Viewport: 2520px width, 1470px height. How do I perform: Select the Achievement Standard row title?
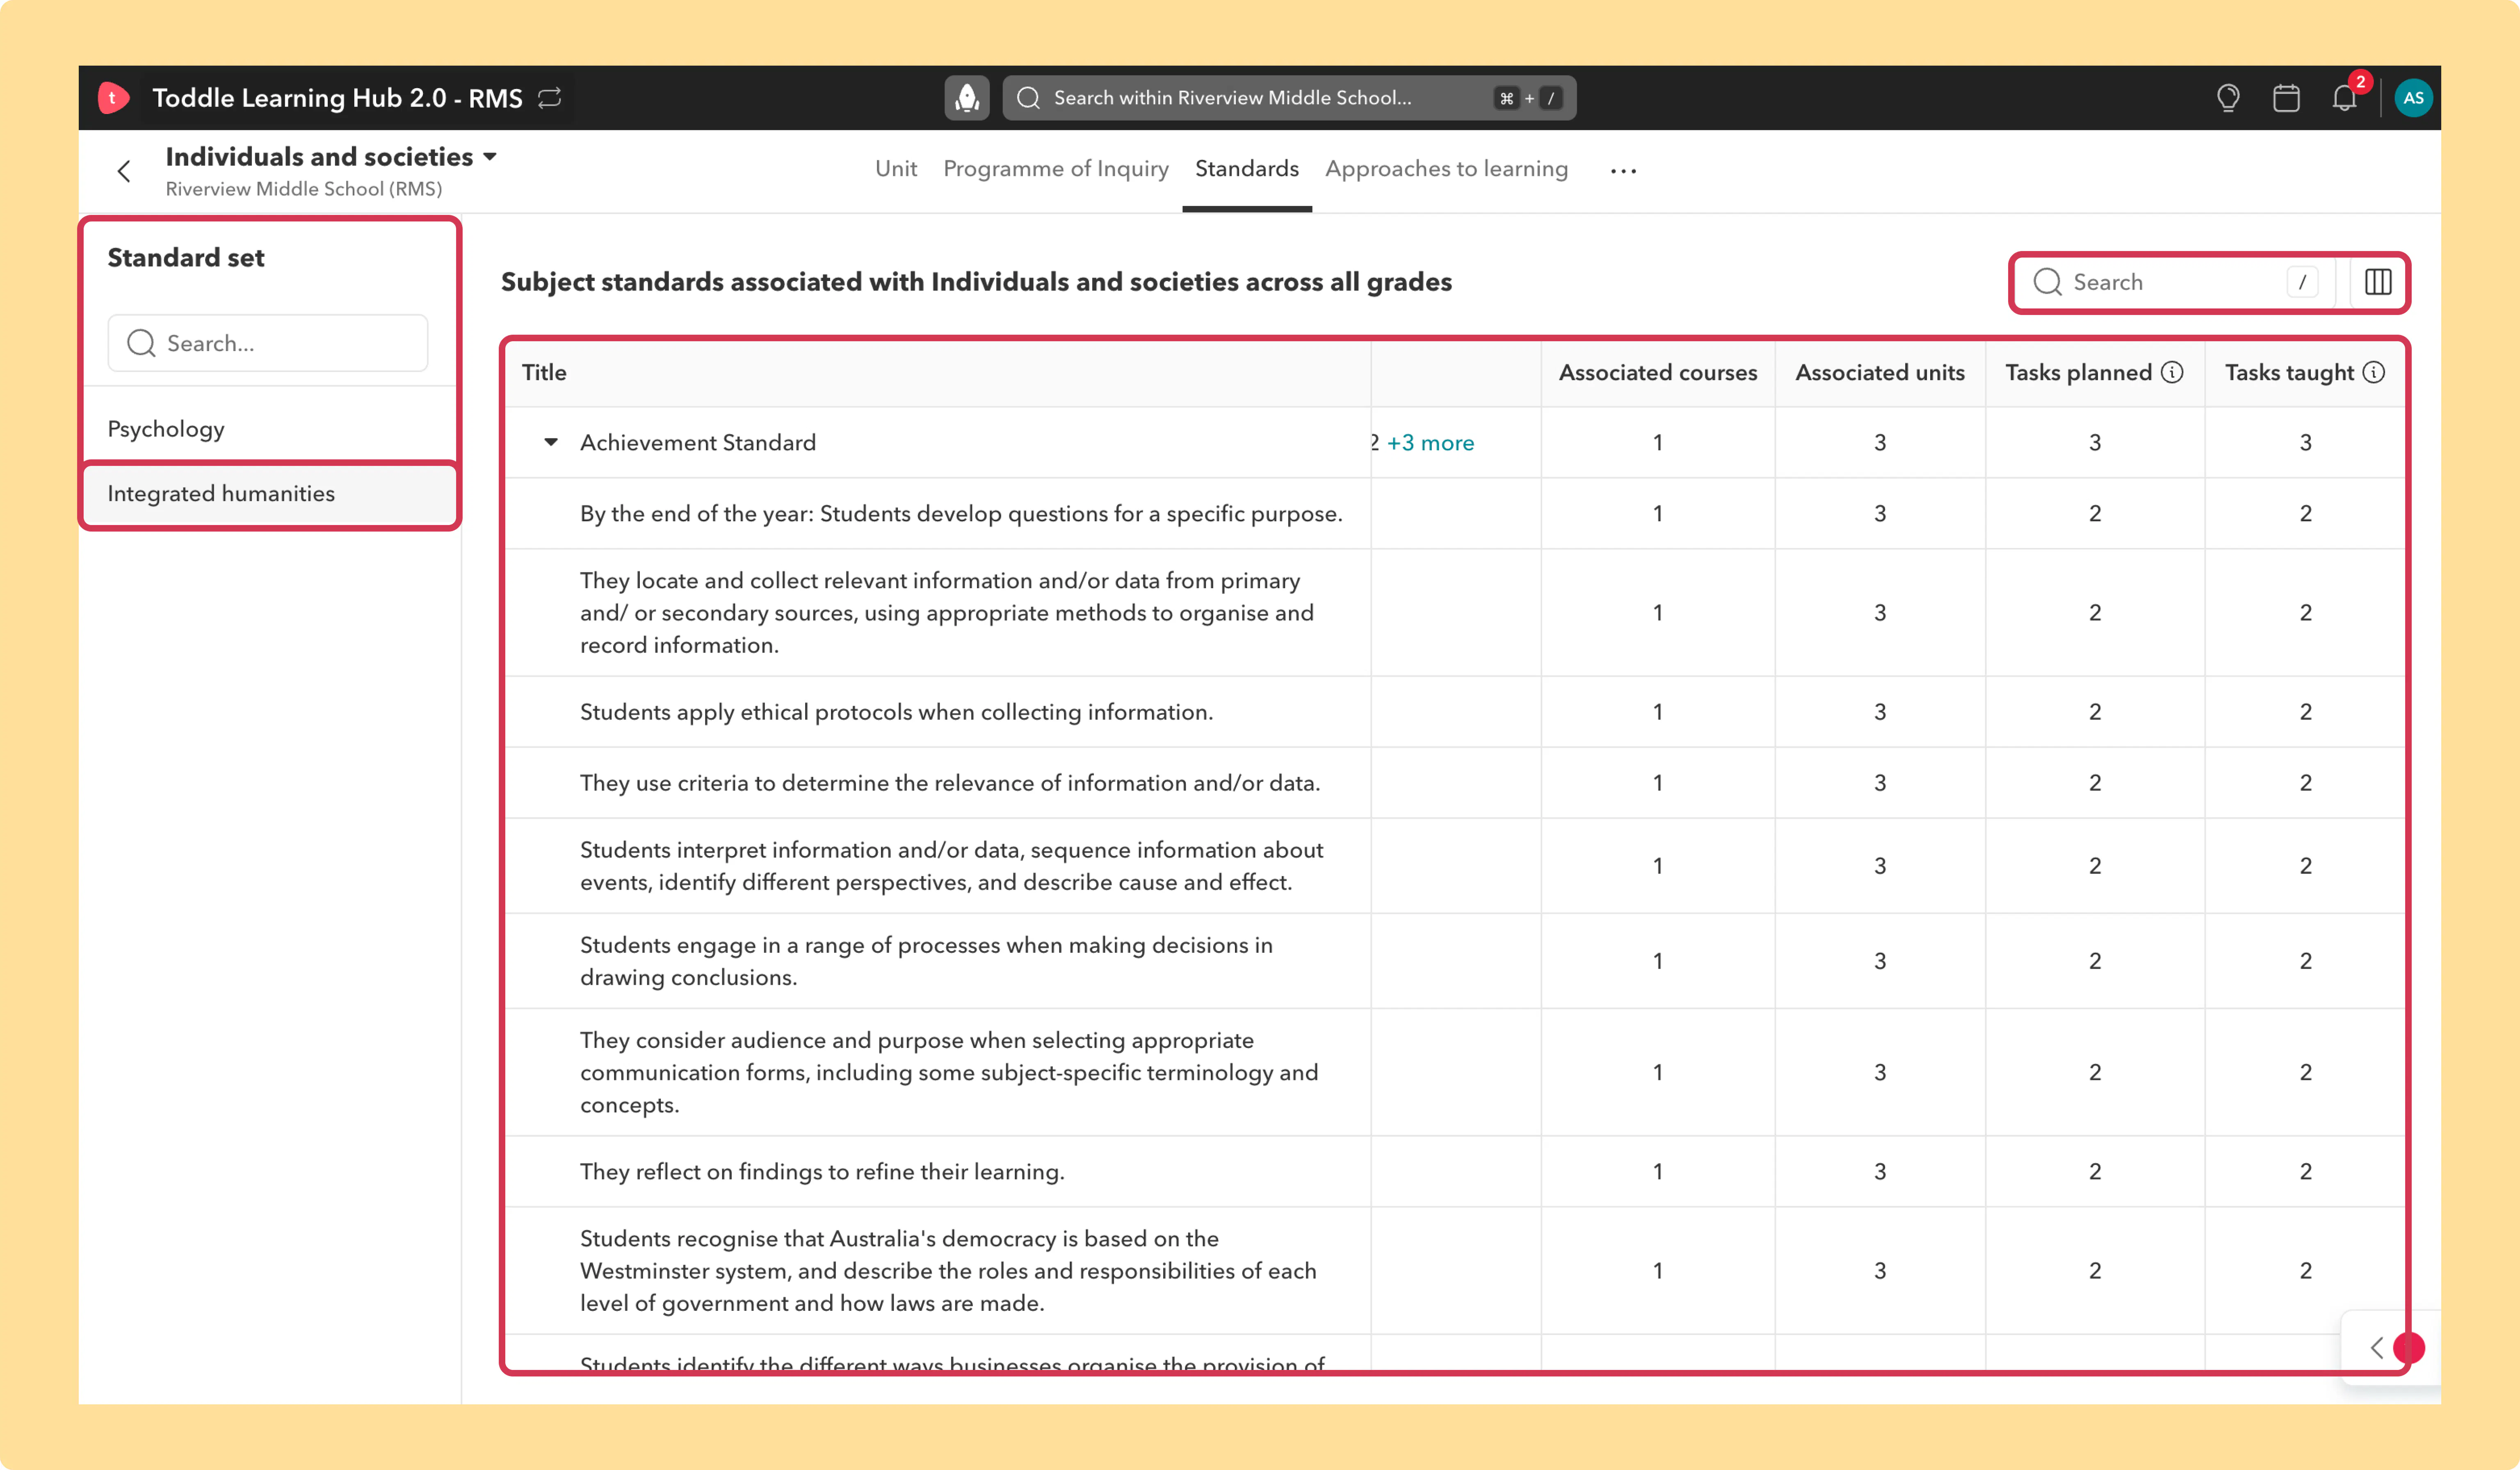tap(698, 443)
